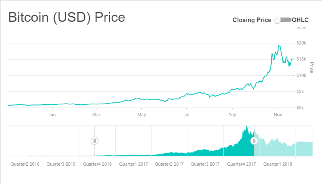
Task: Click the left range slider handle
Action: tap(94, 141)
